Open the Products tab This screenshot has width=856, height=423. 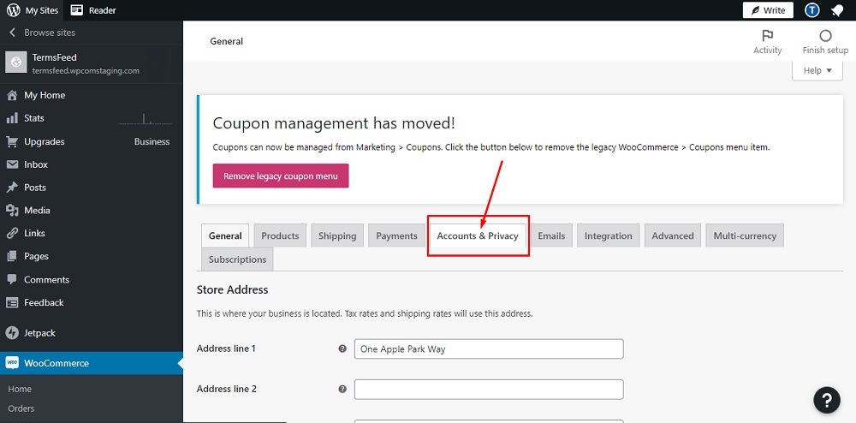point(280,235)
